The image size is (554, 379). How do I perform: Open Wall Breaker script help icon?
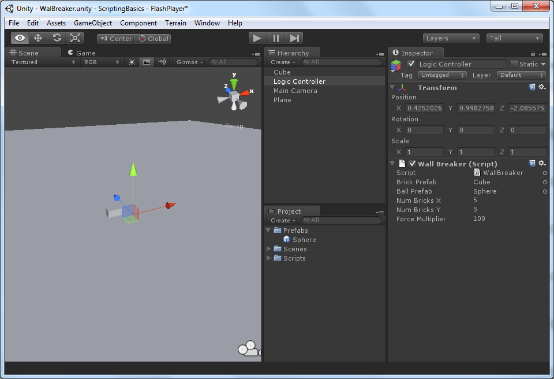(531, 163)
